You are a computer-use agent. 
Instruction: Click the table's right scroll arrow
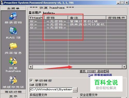[124, 67]
